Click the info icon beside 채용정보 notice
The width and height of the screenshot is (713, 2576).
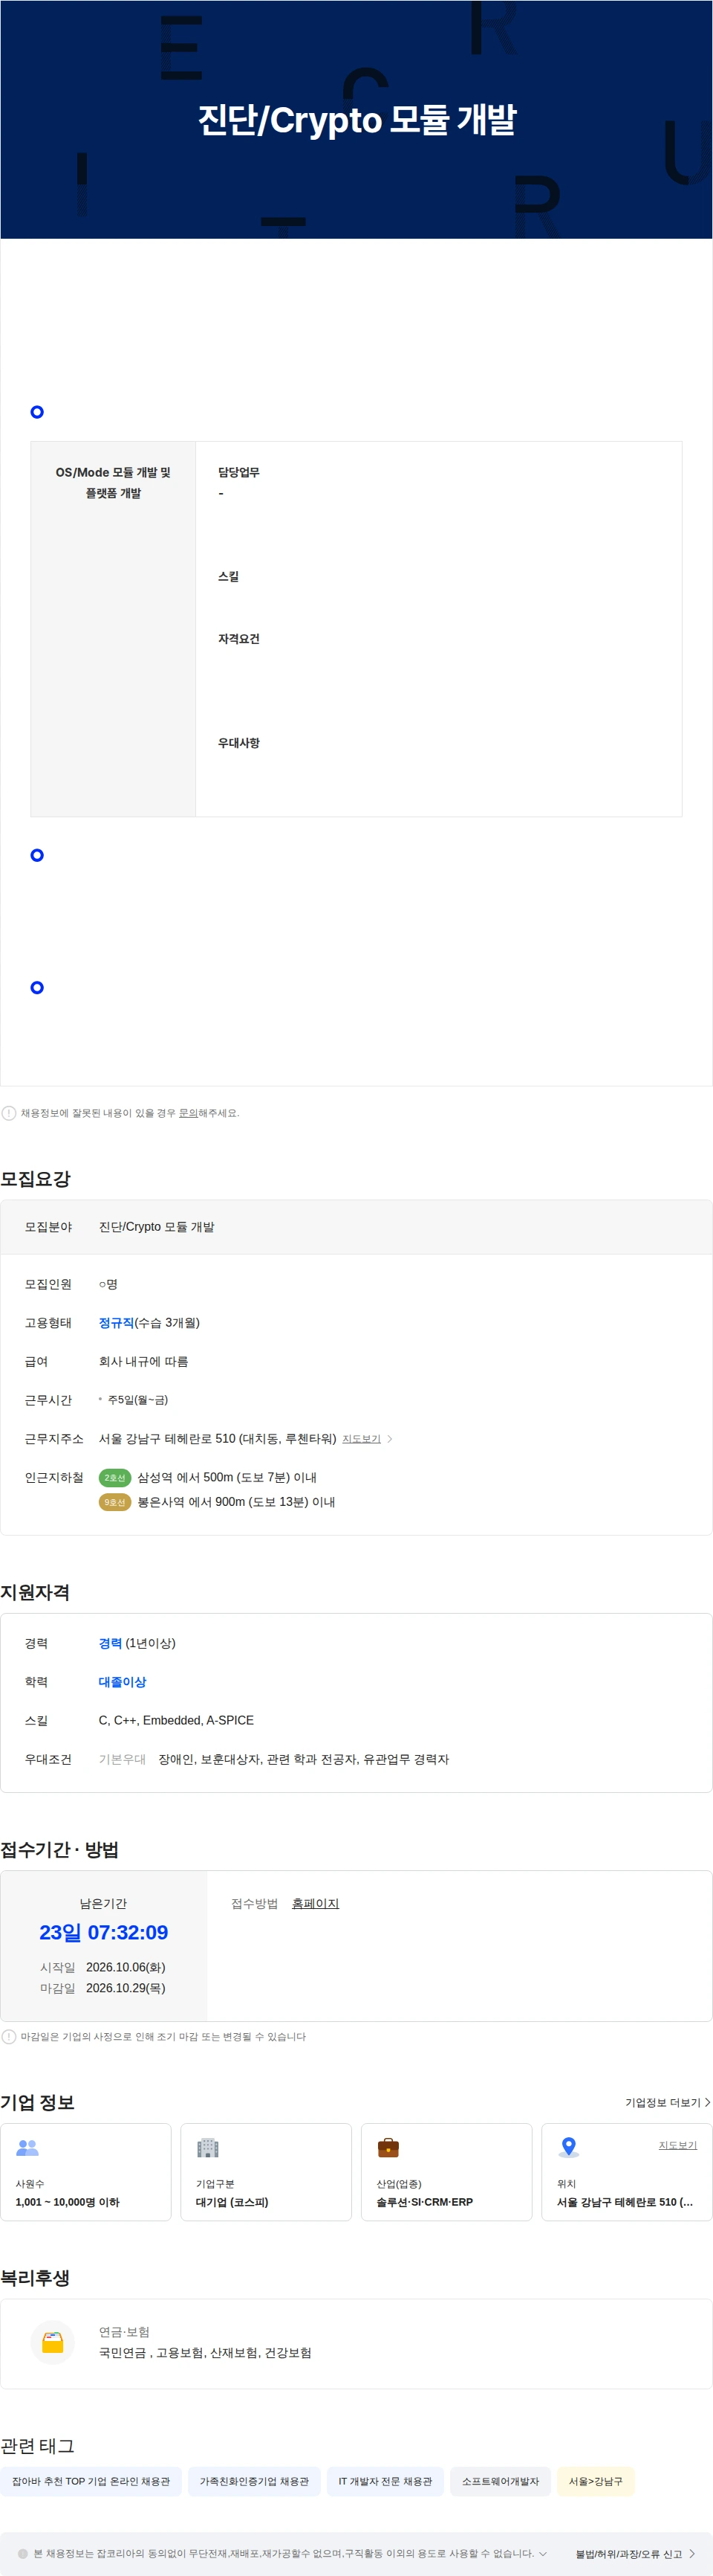(9, 1113)
